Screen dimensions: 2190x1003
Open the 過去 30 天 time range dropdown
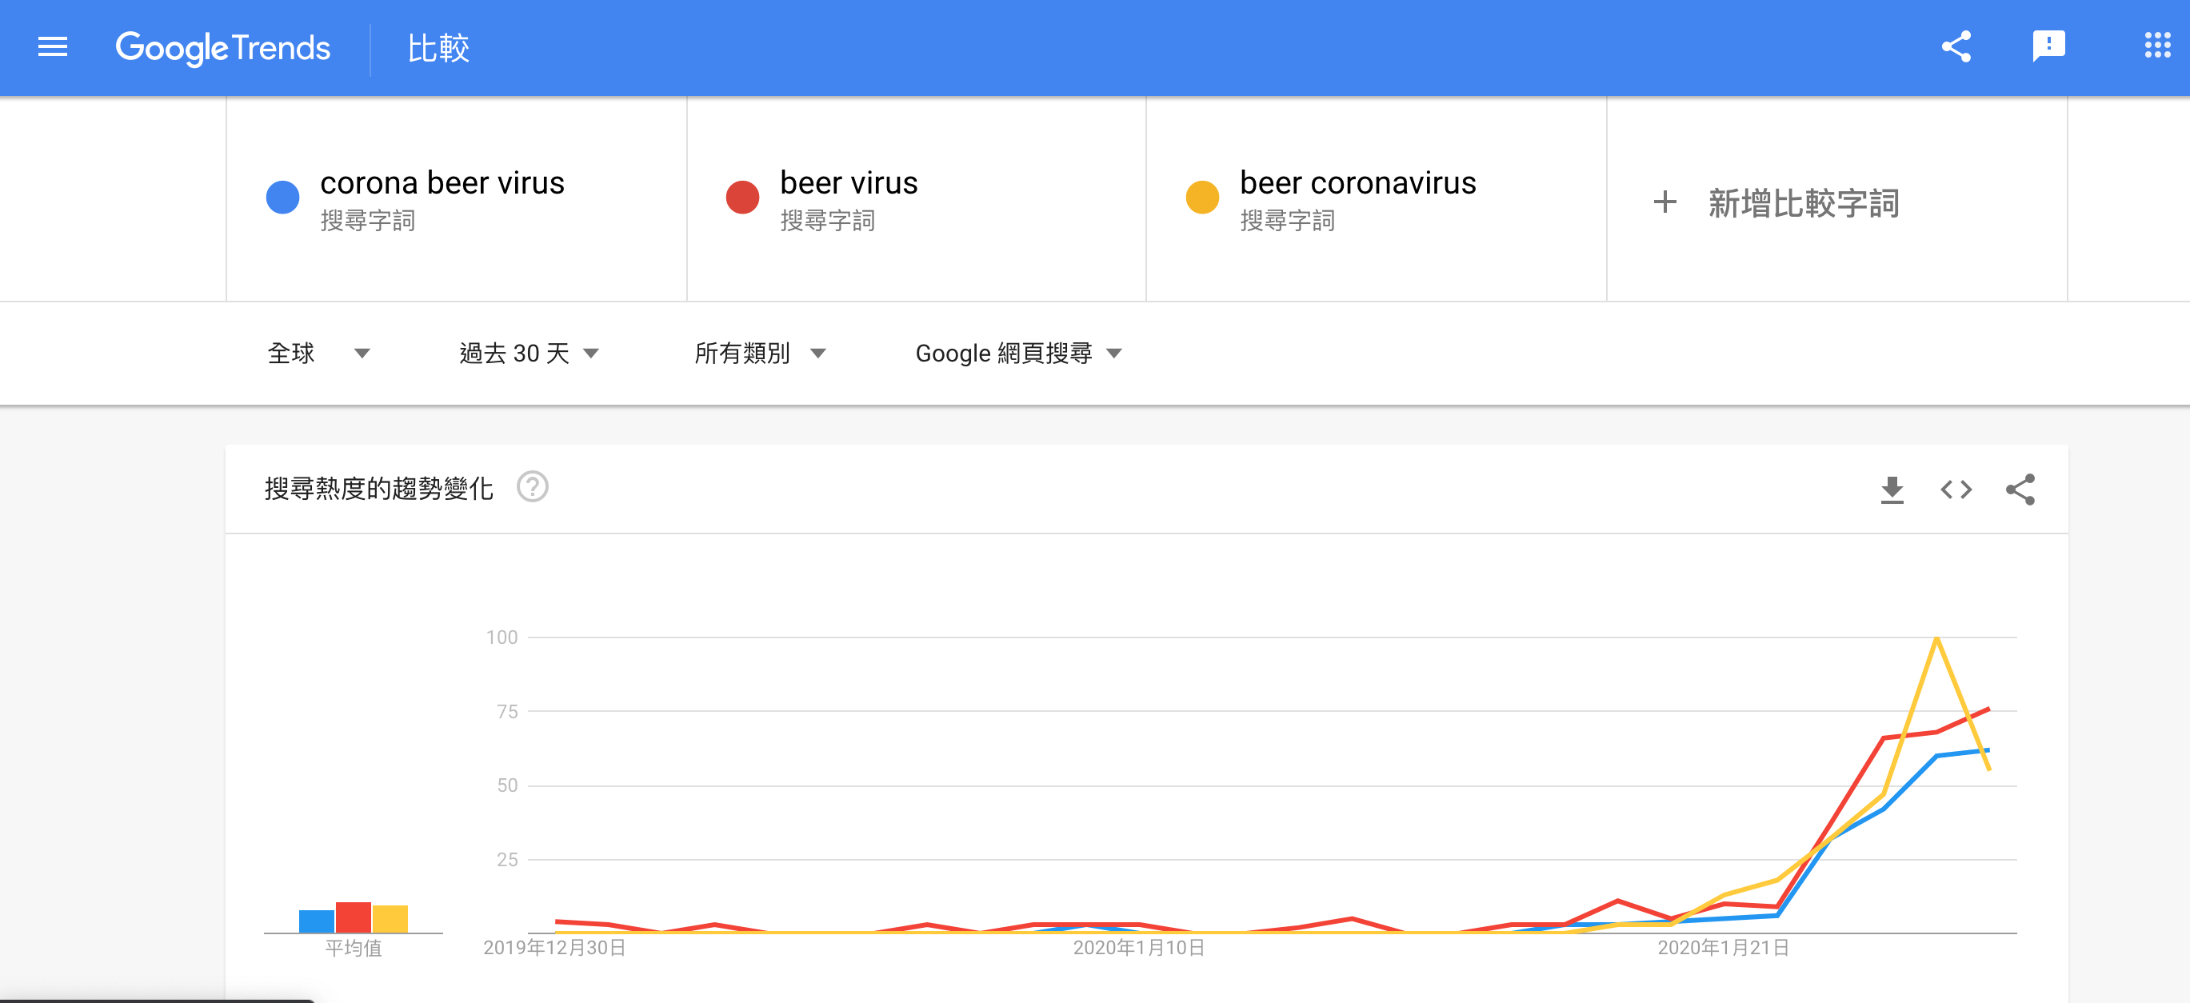(529, 354)
